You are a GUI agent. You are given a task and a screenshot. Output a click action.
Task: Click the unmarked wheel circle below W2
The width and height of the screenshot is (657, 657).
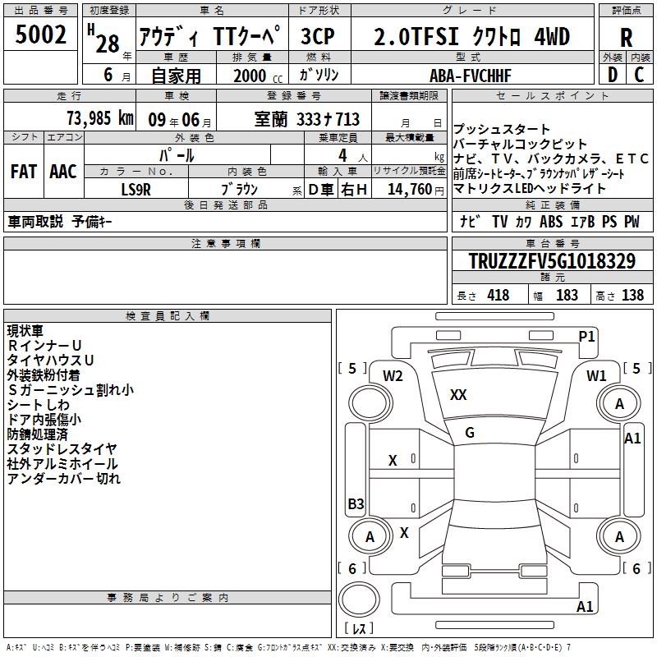370,404
